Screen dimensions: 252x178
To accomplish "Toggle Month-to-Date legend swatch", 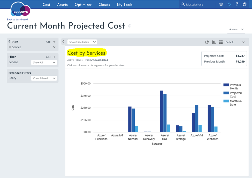I will point(226,101).
